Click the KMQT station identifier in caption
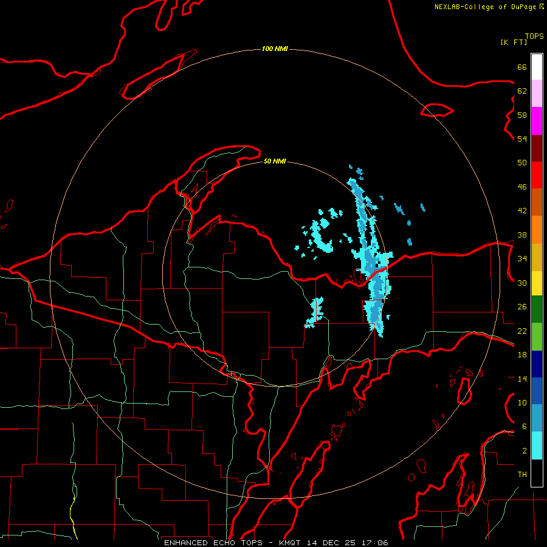Image resolution: width=547 pixels, height=547 pixels. [291, 543]
